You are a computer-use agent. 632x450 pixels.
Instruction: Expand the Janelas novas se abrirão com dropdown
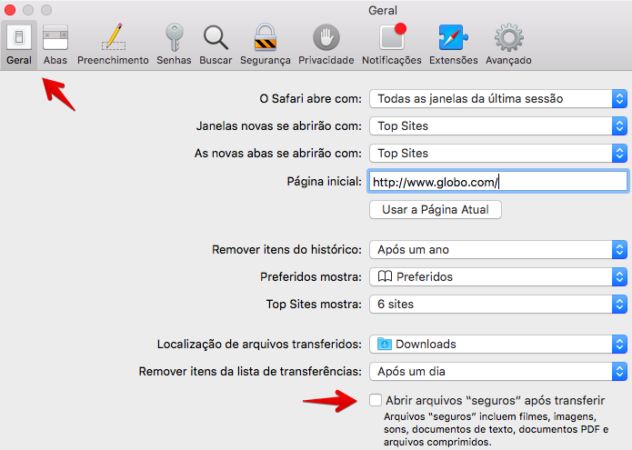click(x=498, y=126)
